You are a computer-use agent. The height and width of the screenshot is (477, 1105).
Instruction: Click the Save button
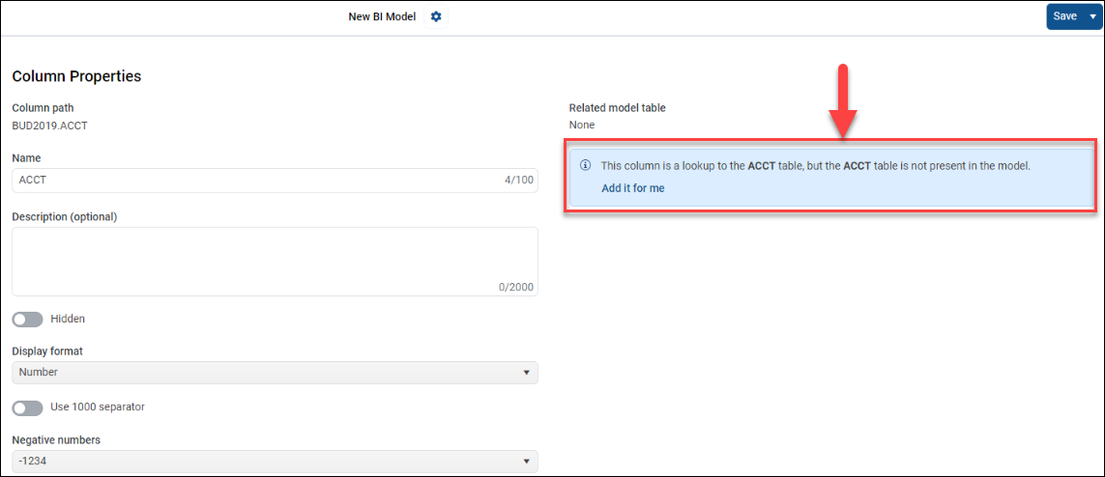point(1064,16)
